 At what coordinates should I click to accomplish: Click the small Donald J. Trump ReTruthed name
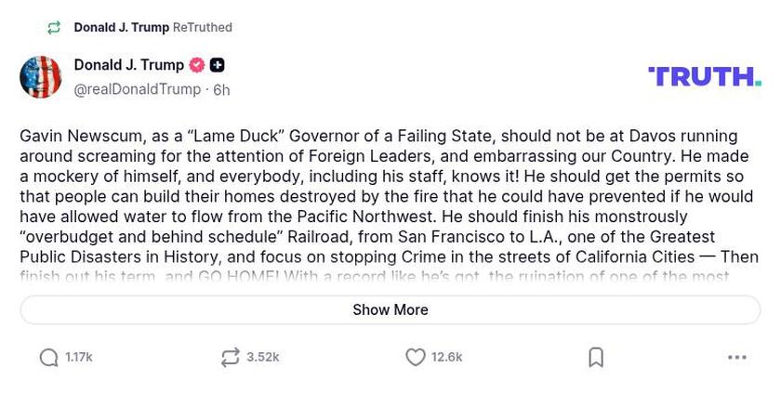[x=121, y=28]
